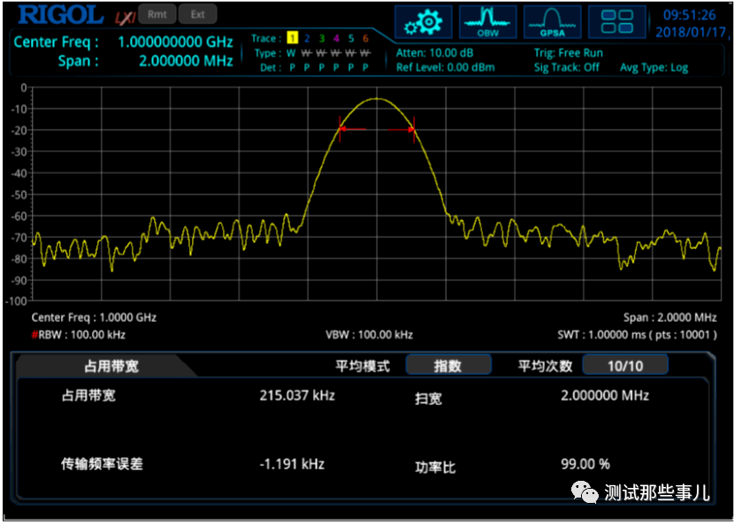Click the Center Freq 1.000000000 GHz value
Image resolution: width=734 pixels, height=525 pixels.
175,42
